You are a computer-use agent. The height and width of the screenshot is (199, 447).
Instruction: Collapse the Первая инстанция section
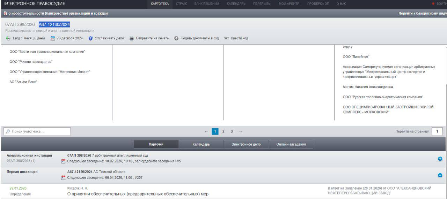click(x=440, y=175)
